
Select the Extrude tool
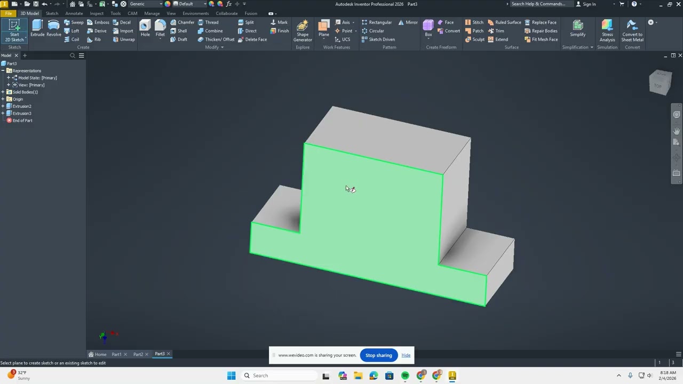pos(37,29)
